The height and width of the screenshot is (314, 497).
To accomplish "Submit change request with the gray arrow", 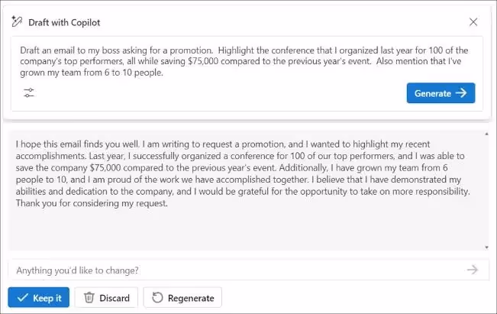I will 473,270.
